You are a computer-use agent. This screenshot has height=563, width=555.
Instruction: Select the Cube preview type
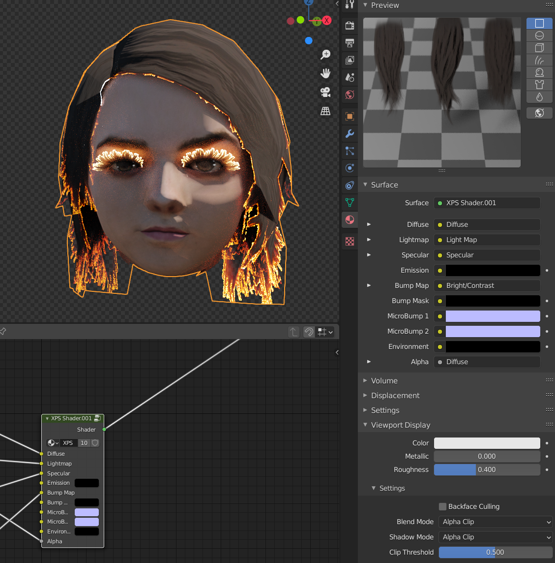tap(539, 48)
